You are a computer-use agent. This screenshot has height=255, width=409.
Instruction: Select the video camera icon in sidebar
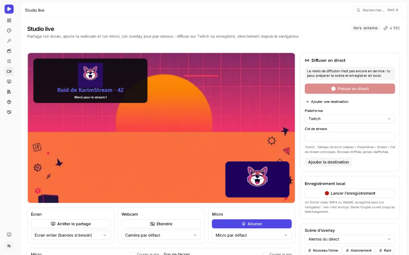coord(9,71)
